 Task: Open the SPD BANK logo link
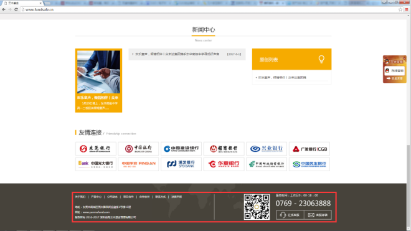[181, 164]
